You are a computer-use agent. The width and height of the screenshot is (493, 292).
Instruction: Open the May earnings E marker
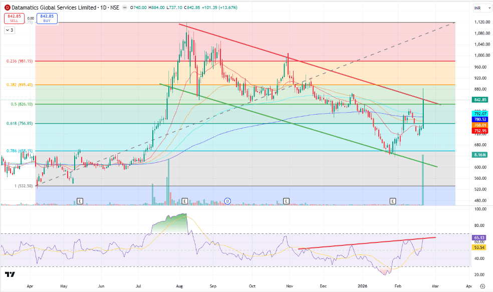[x=80, y=201]
